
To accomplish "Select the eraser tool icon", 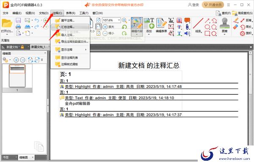I will pyautogui.click(x=236, y=27).
